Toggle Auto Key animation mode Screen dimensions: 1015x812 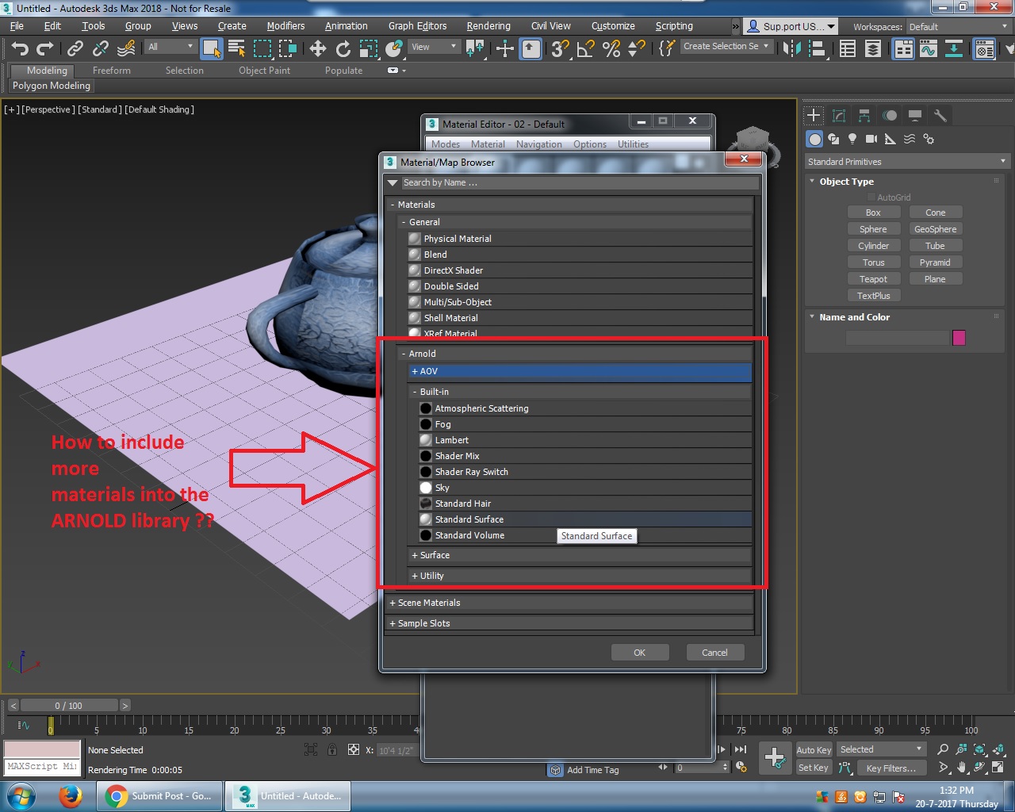814,749
